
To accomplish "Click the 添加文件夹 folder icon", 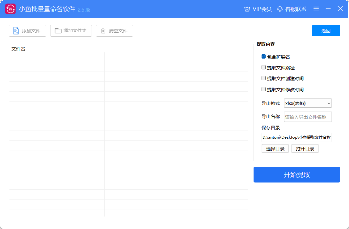I will 58,31.
